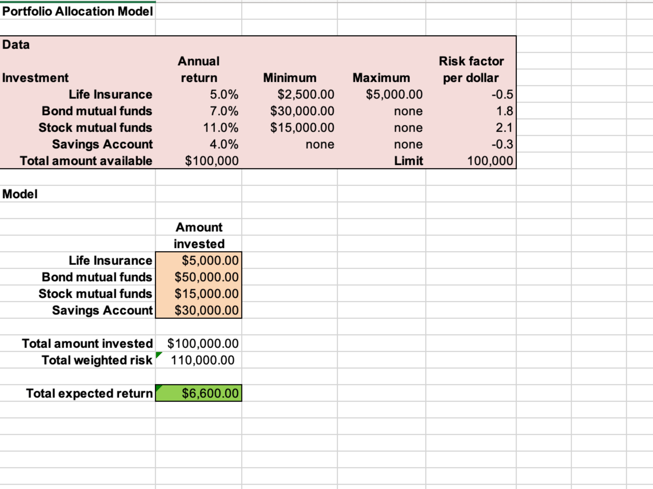Image resolution: width=653 pixels, height=489 pixels.
Task: Click the 'Minimum' column header cell
Action: click(x=290, y=78)
